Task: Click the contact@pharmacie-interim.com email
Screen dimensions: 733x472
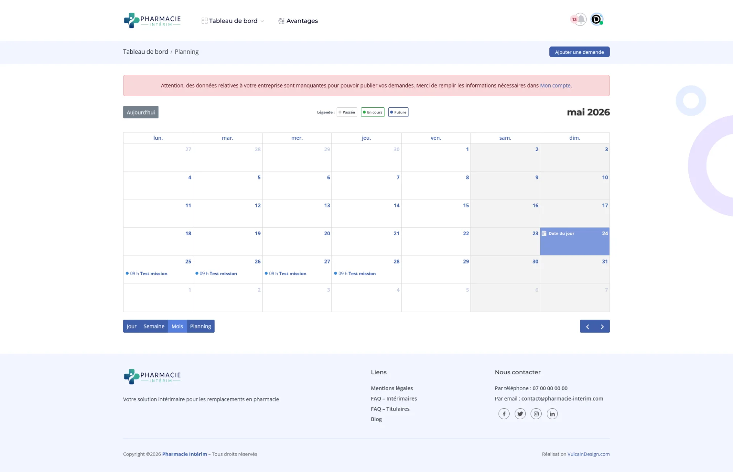Action: (x=562, y=398)
